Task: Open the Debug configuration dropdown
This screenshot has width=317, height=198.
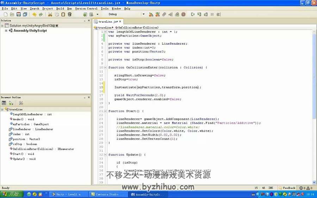Action: (144, 14)
